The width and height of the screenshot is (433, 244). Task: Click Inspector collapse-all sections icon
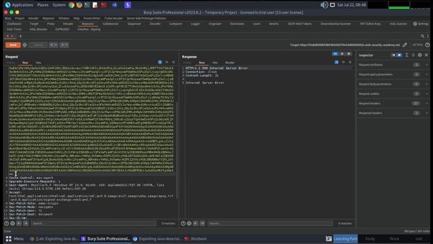pos(413,55)
